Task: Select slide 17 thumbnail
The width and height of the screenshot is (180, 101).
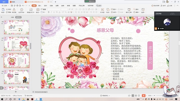Action: point(17,44)
